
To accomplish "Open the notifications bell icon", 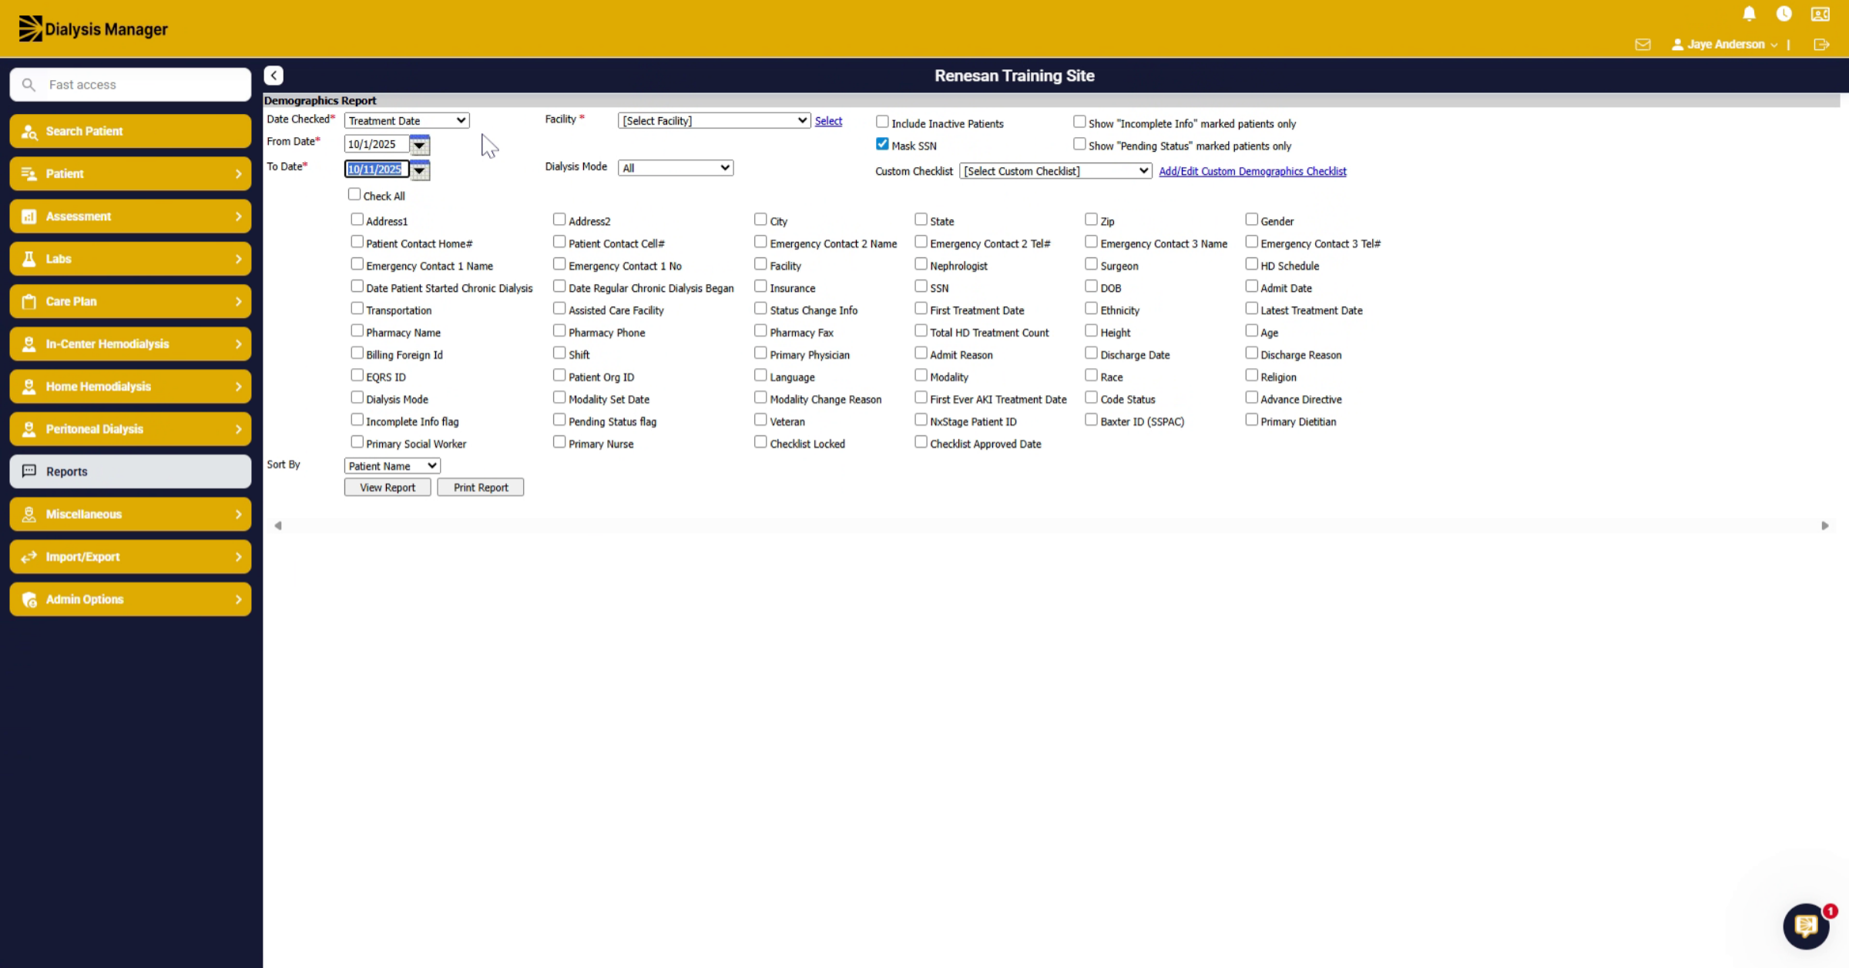I will [1749, 14].
